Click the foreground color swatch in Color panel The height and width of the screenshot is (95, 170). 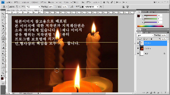point(138,16)
